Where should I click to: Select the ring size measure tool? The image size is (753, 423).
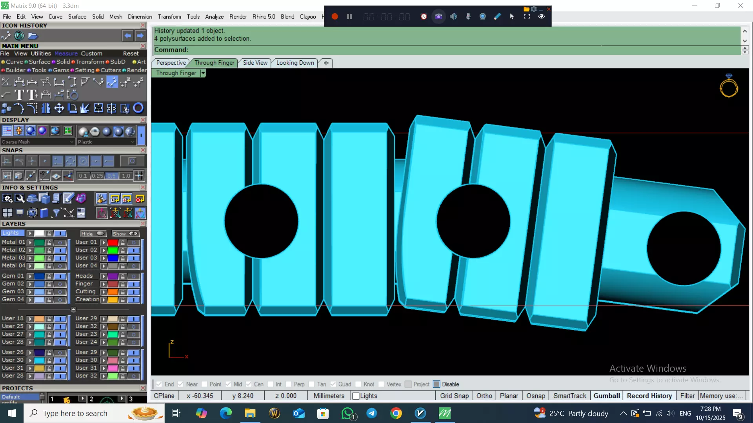73,95
